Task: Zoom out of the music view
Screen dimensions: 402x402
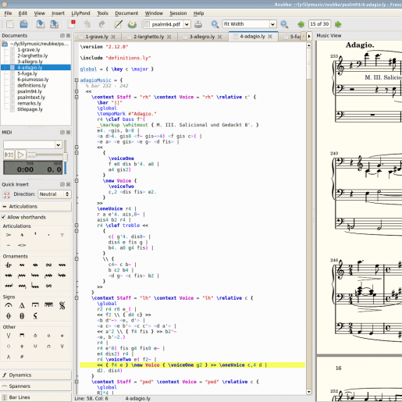Action: click(x=284, y=24)
